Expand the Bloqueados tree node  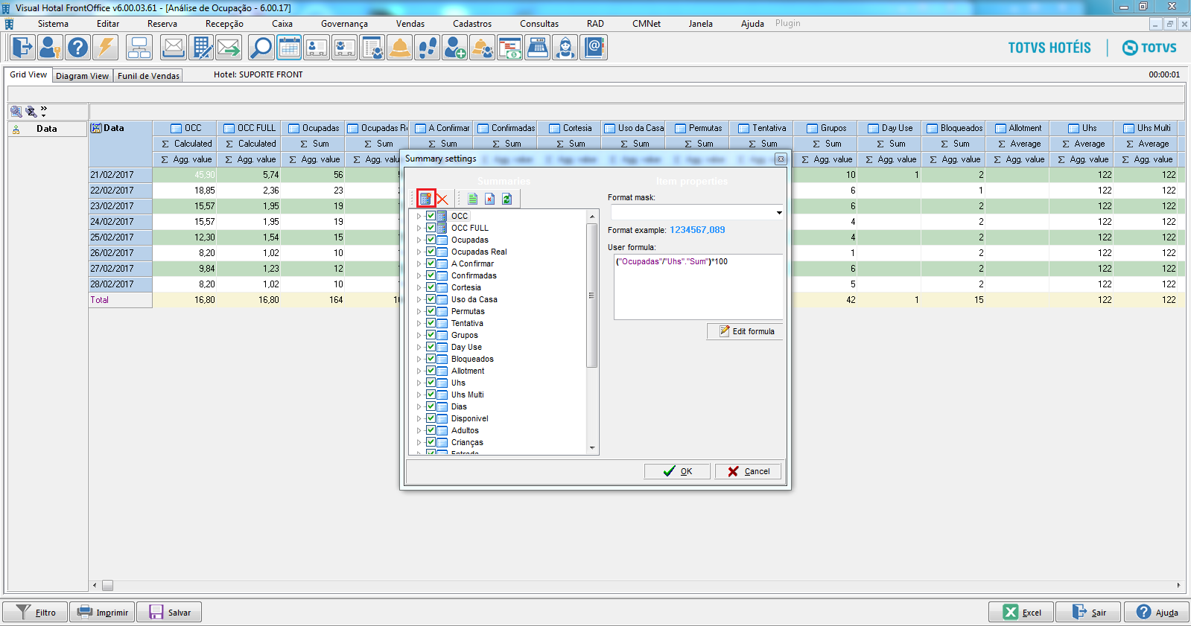(419, 359)
